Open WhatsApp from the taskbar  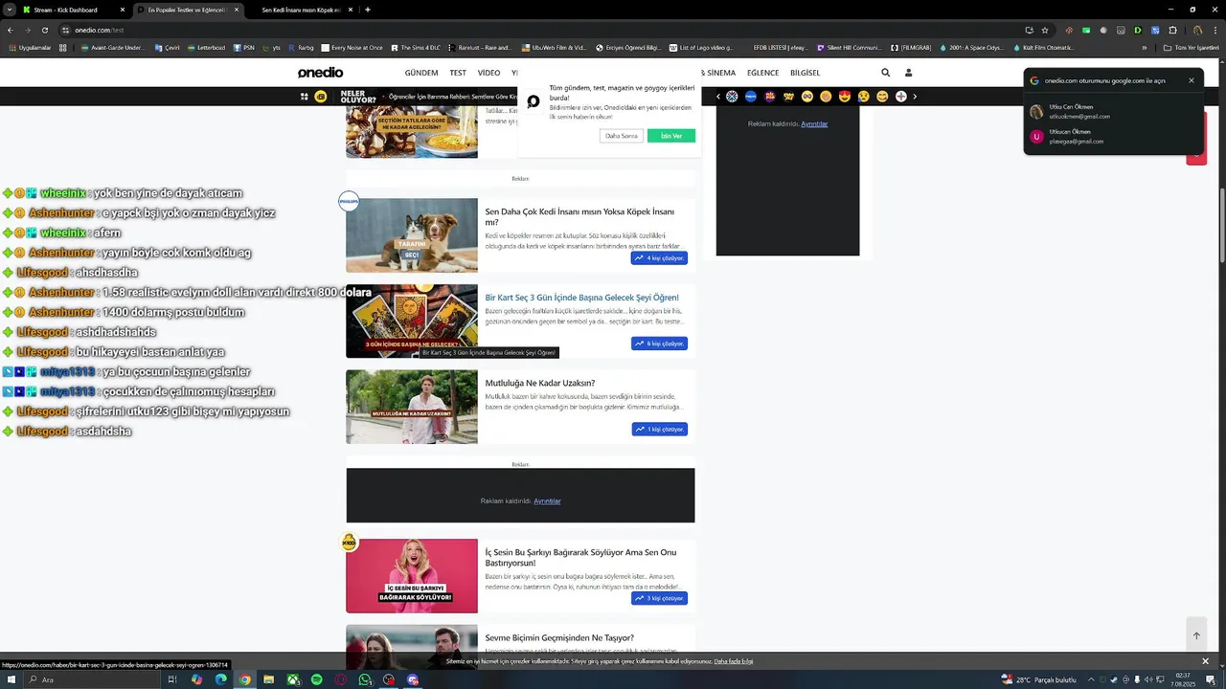(x=365, y=679)
